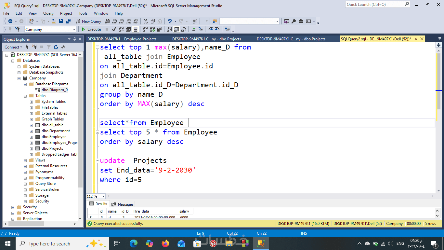Expand the dbo.Department table node

click(x=31, y=131)
